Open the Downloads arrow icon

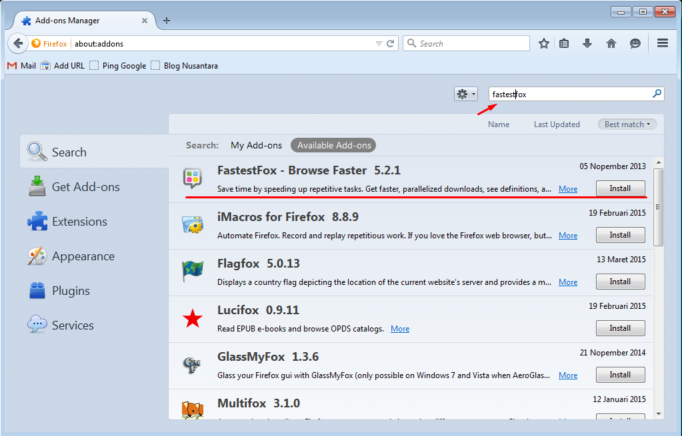point(587,43)
